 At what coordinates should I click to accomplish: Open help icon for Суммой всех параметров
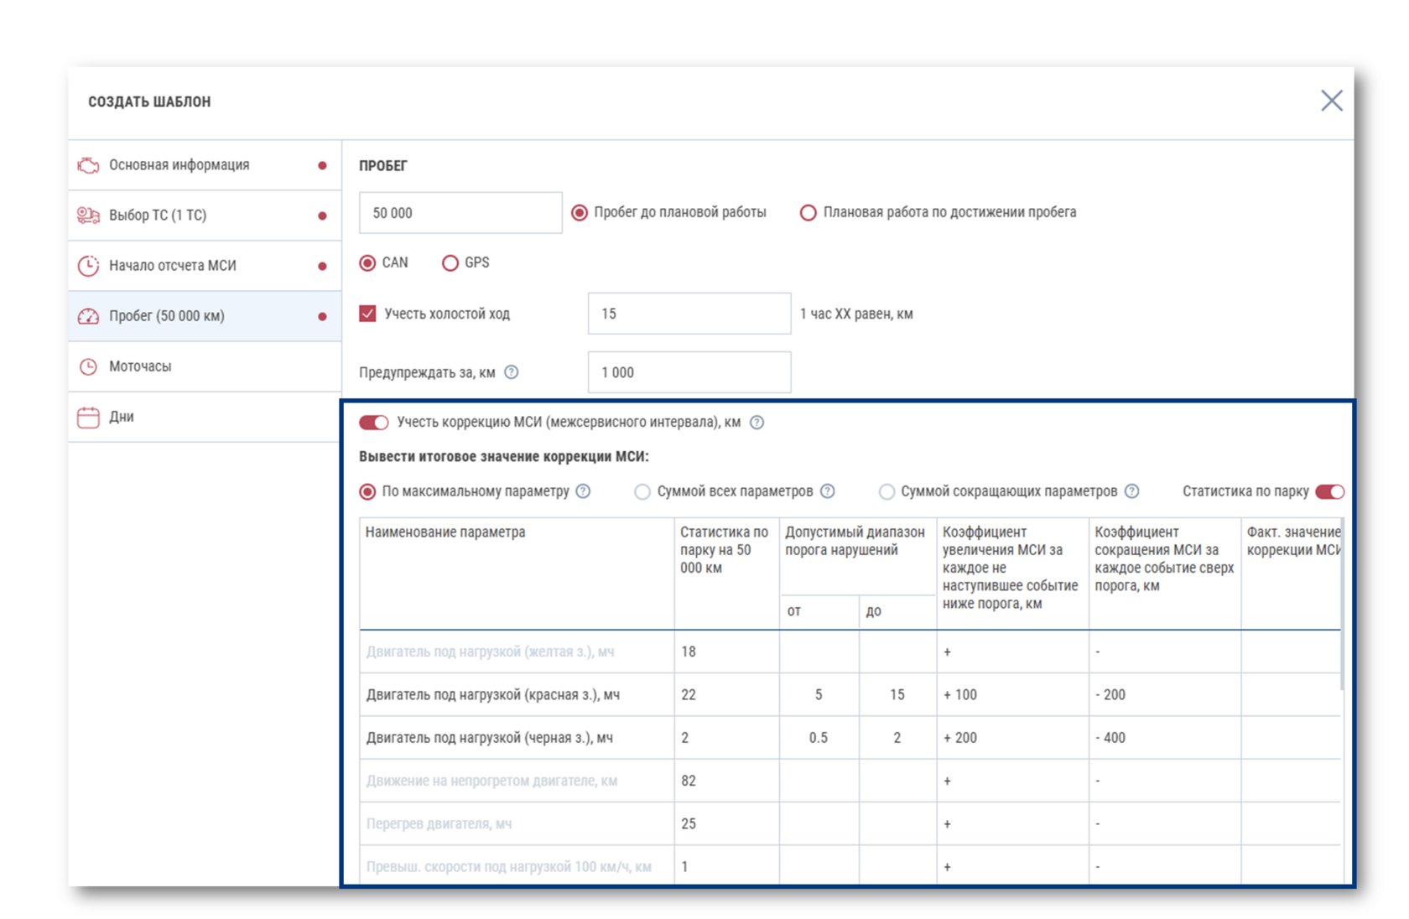pos(827,491)
